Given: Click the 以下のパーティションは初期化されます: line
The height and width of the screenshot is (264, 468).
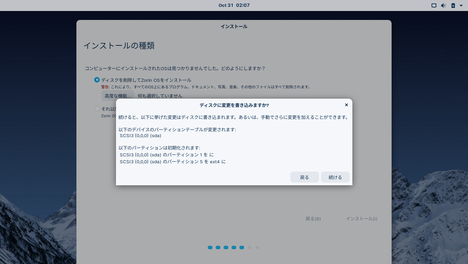Looking at the screenshot, I should tap(159, 148).
